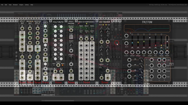Open the Library menu
Screen dimensions: 188x105
(27, 5)
